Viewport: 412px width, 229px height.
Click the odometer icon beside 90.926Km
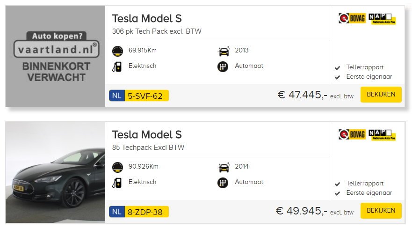(x=117, y=167)
